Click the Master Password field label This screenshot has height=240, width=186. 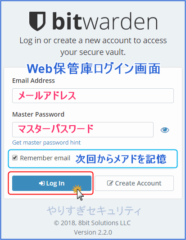(38, 114)
